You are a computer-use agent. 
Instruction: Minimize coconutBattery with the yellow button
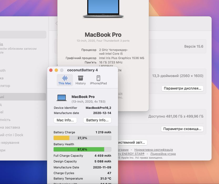pyautogui.click(x=56, y=70)
